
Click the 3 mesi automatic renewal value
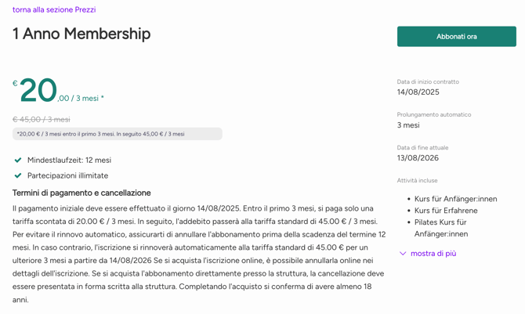[x=408, y=125]
